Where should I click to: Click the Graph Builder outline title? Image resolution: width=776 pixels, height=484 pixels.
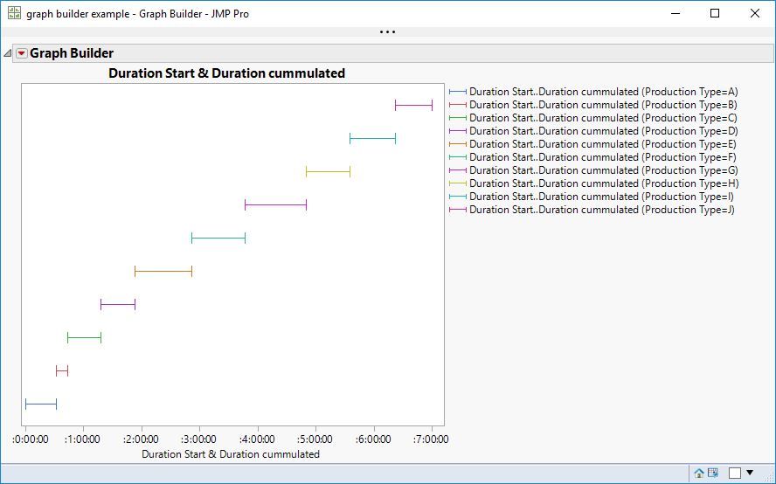[72, 53]
